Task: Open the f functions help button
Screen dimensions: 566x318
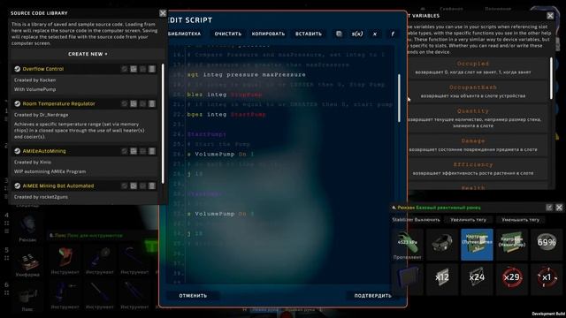Action: coord(393,34)
